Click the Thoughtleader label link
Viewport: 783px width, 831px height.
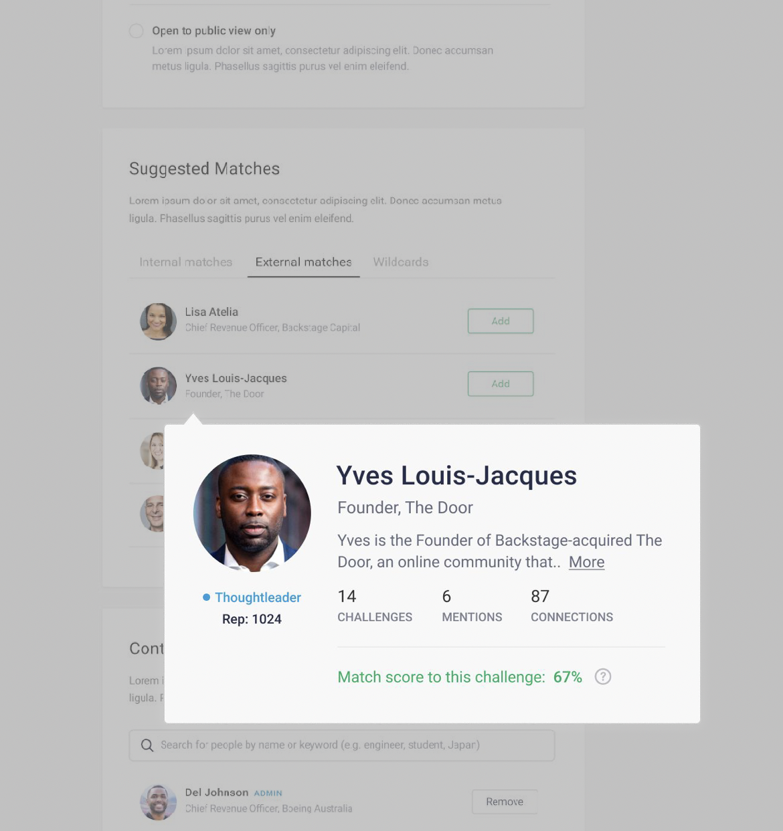258,597
